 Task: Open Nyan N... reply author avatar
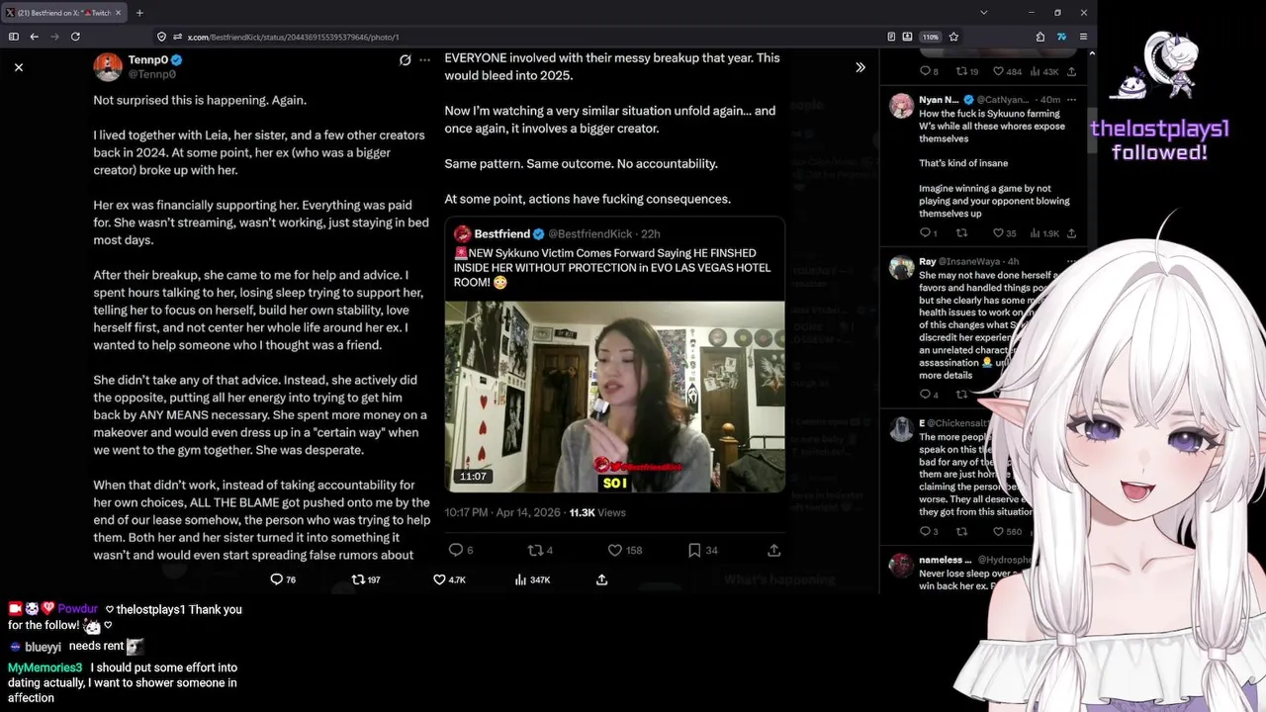click(901, 106)
